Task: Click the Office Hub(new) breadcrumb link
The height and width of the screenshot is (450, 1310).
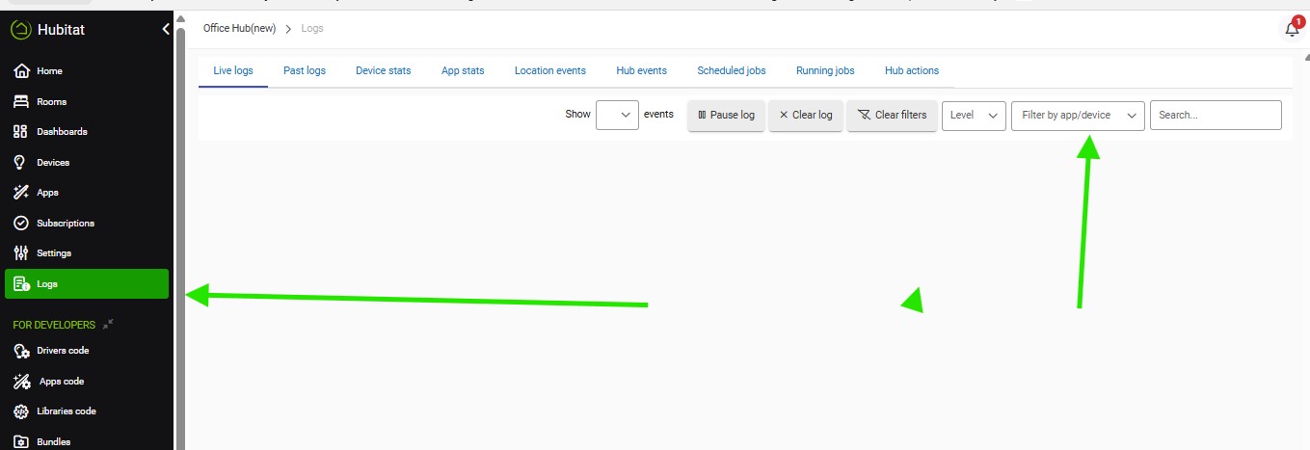Action: coord(239,29)
